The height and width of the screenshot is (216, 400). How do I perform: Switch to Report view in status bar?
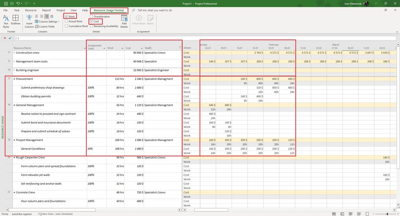tap(367, 214)
